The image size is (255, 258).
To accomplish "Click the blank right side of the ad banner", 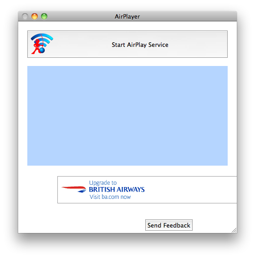I will click(x=191, y=190).
